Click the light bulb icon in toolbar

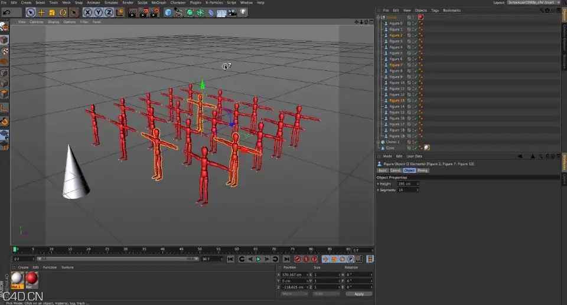pyautogui.click(x=243, y=12)
